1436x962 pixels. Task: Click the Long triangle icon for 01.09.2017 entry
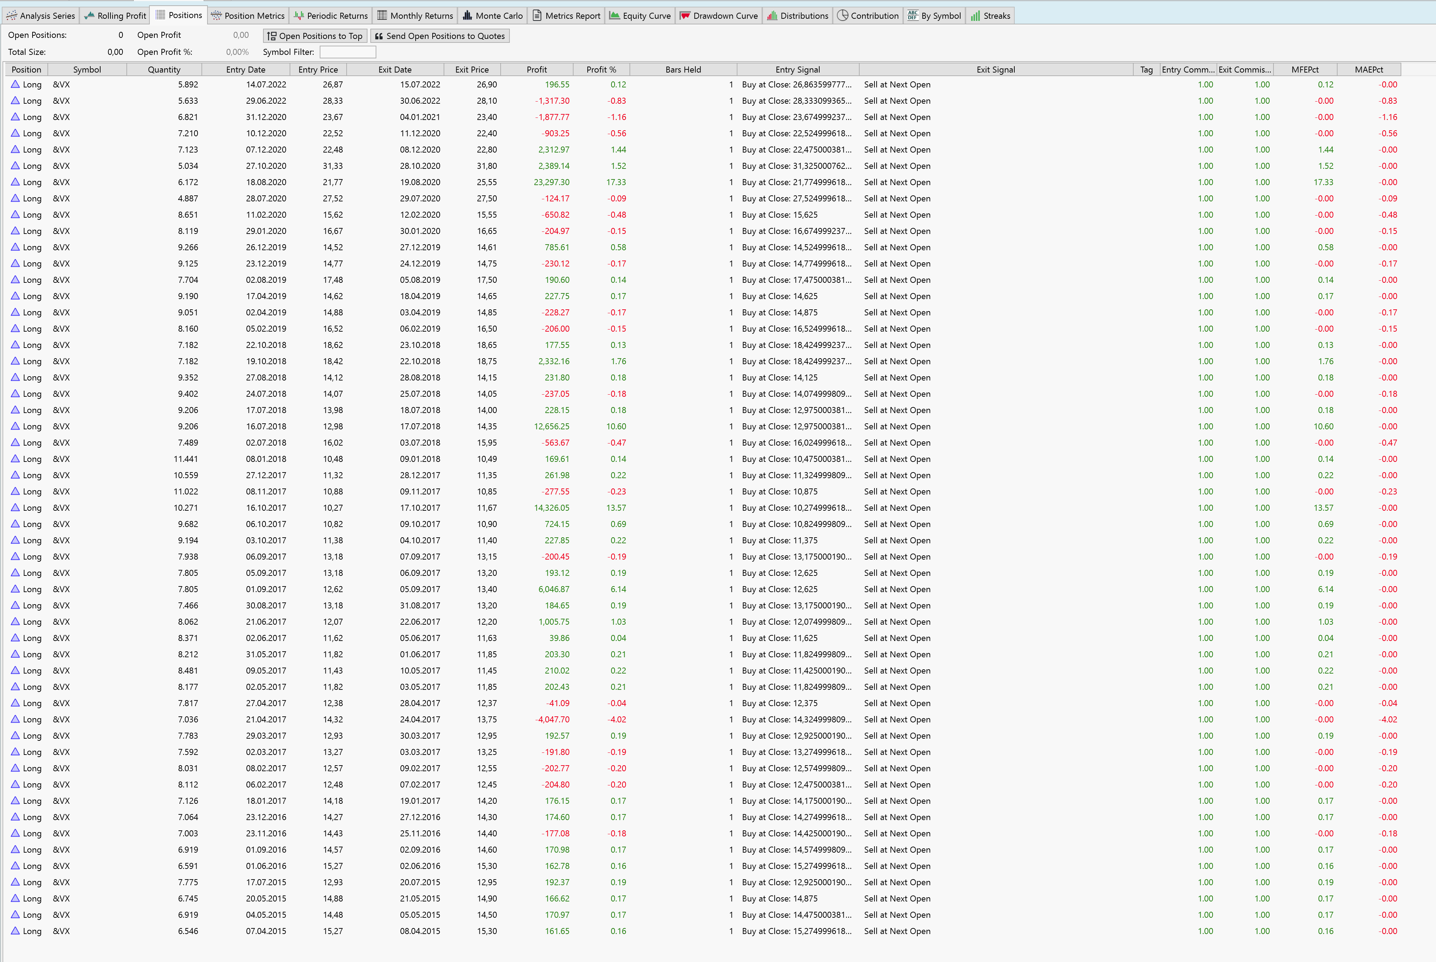click(15, 589)
